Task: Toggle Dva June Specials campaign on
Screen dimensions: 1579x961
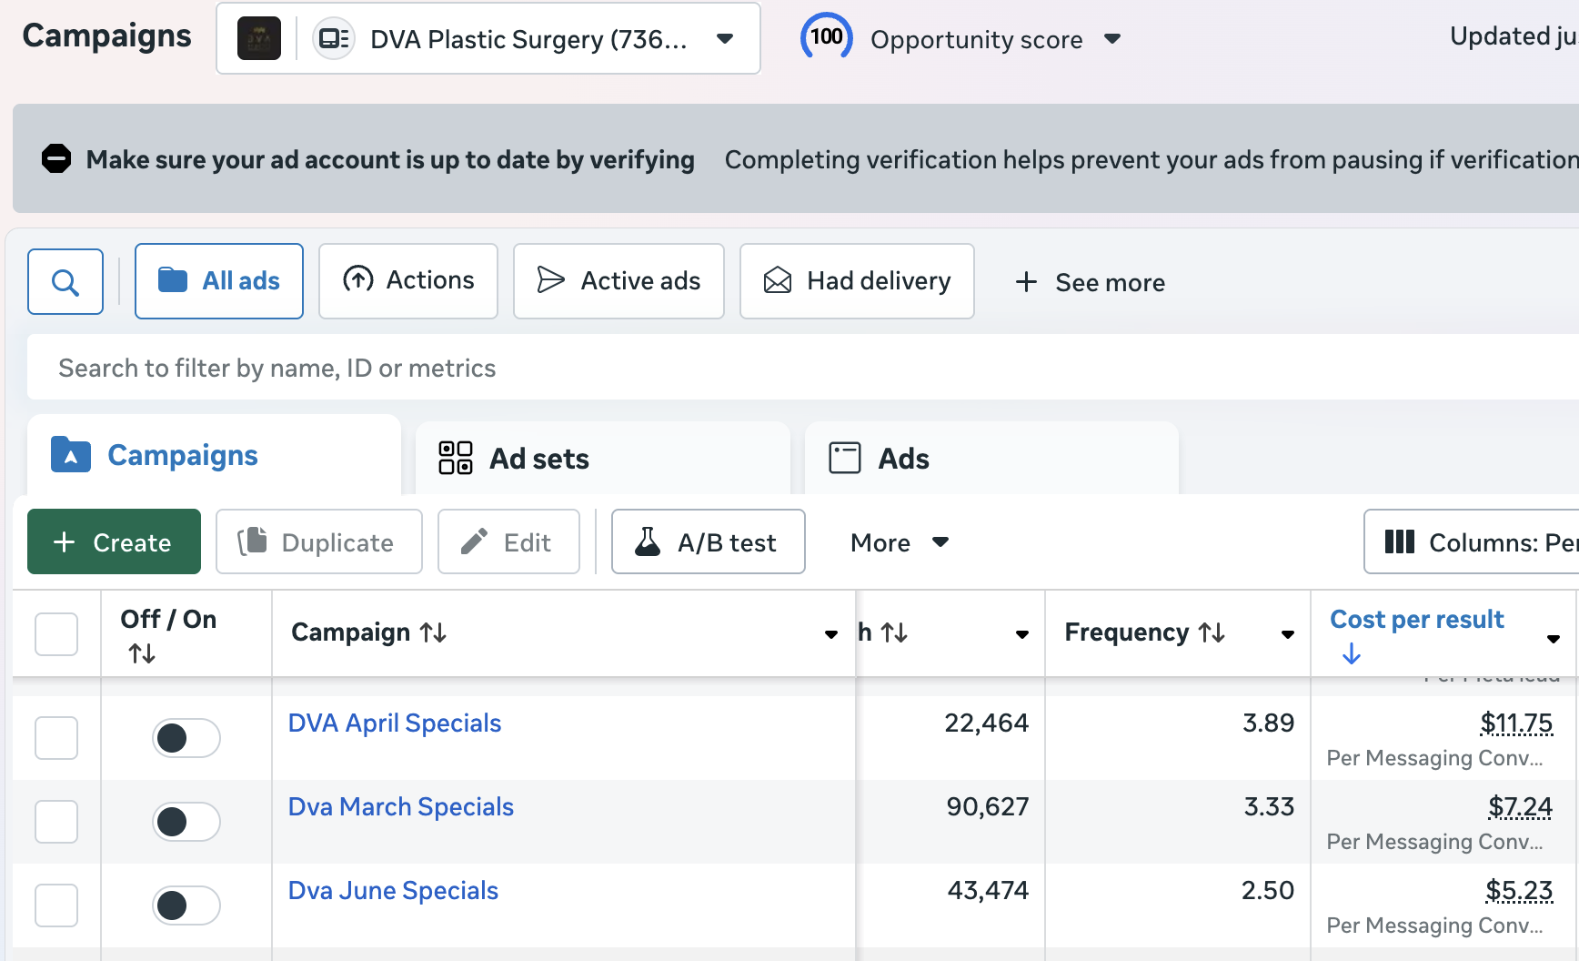Action: coord(186,905)
